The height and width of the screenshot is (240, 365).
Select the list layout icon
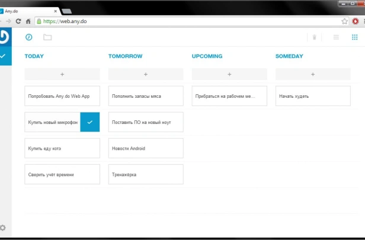336,37
